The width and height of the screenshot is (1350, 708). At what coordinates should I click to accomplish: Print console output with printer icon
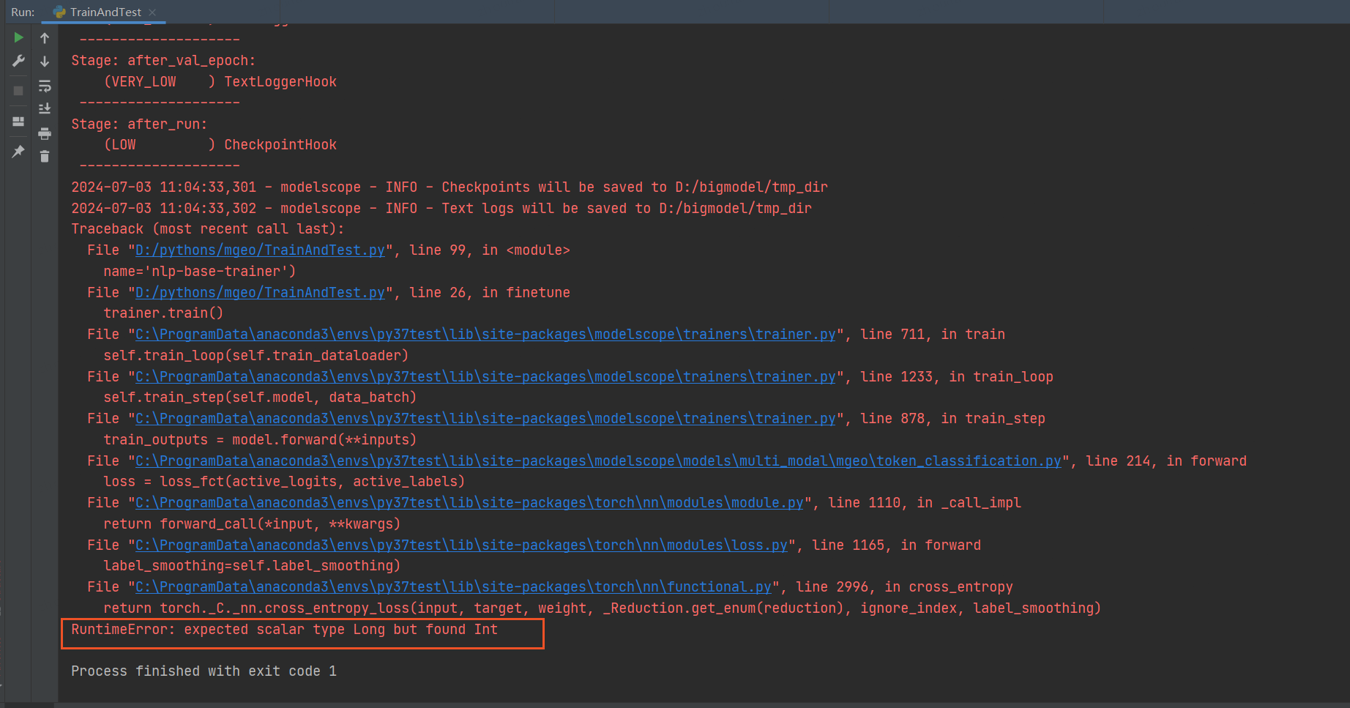coord(45,133)
